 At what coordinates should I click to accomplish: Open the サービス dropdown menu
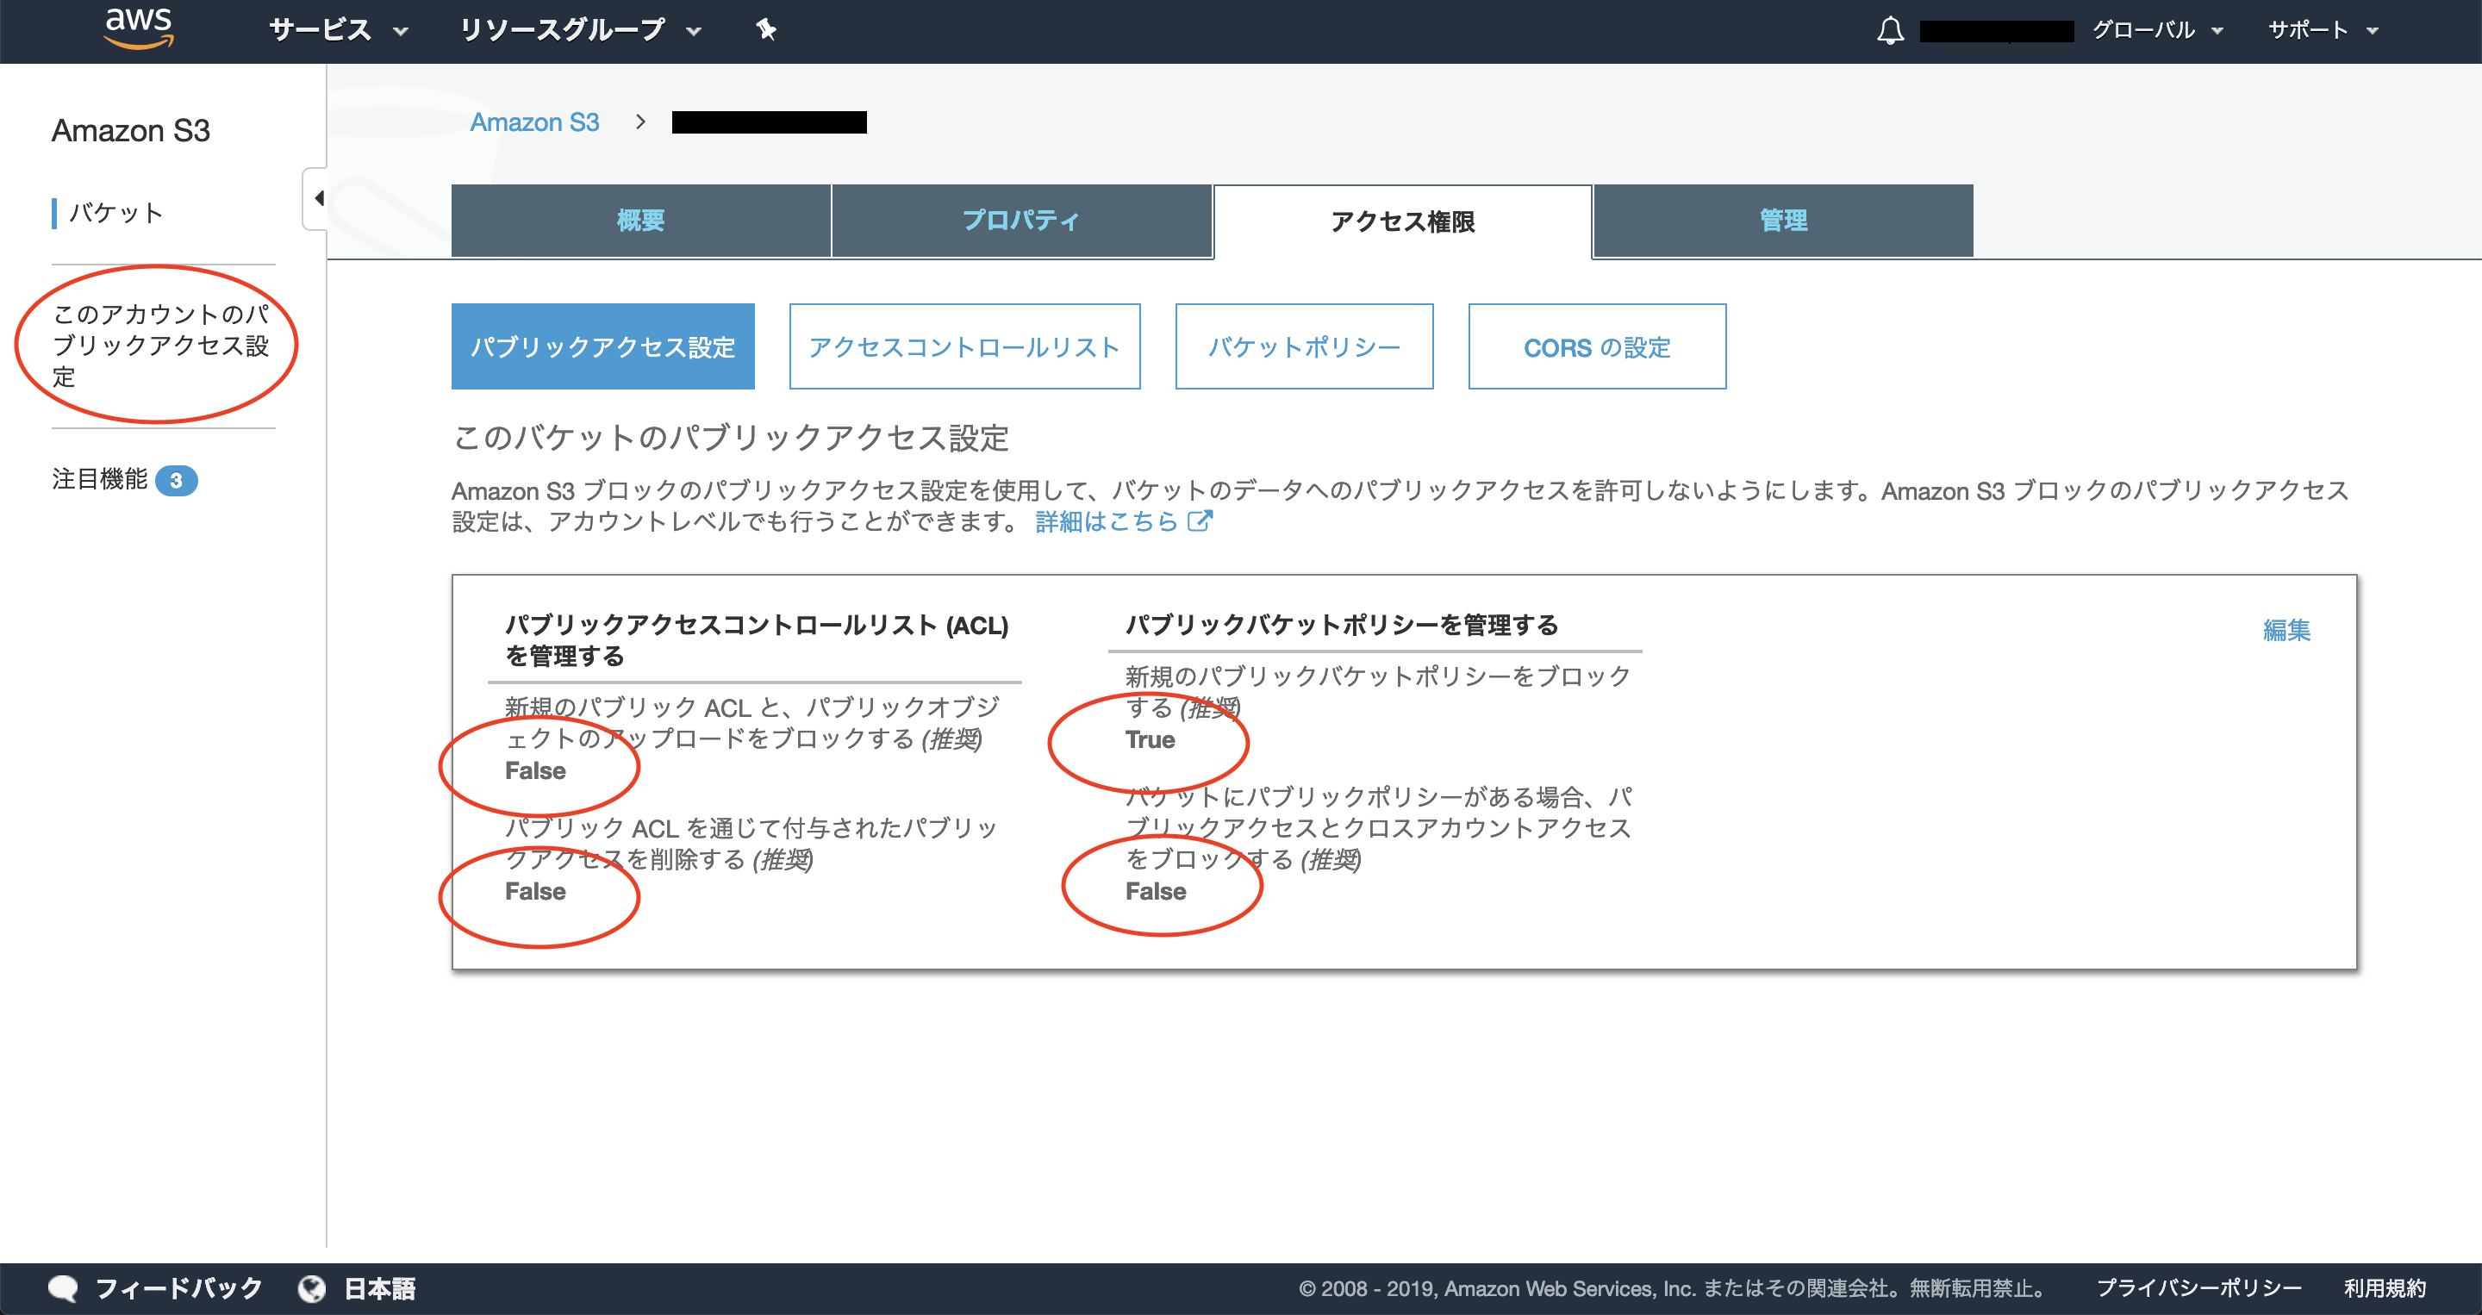coord(340,30)
